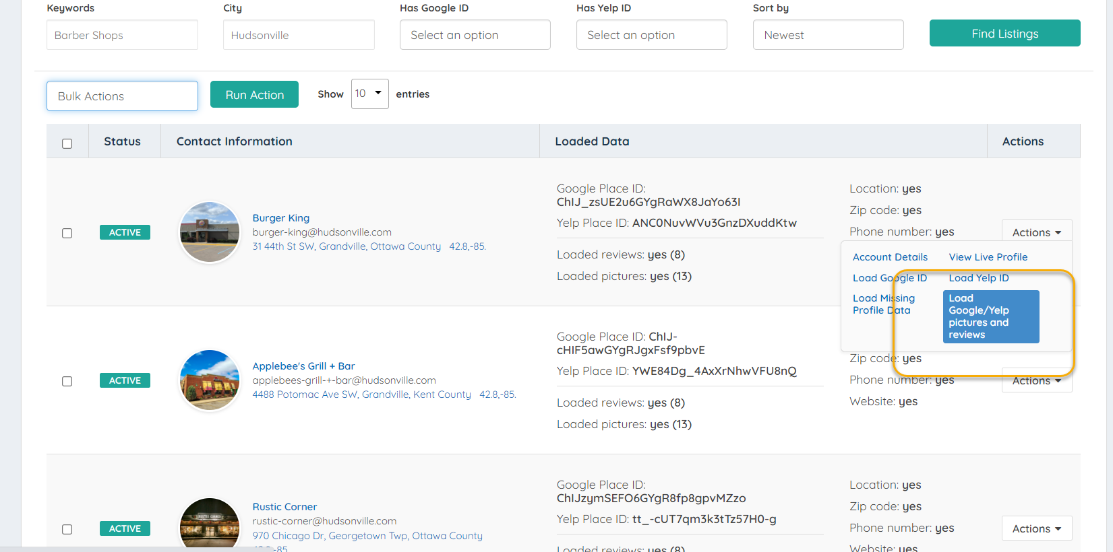Click the Contact Information column header
Viewport: 1113px width, 552px height.
click(235, 141)
